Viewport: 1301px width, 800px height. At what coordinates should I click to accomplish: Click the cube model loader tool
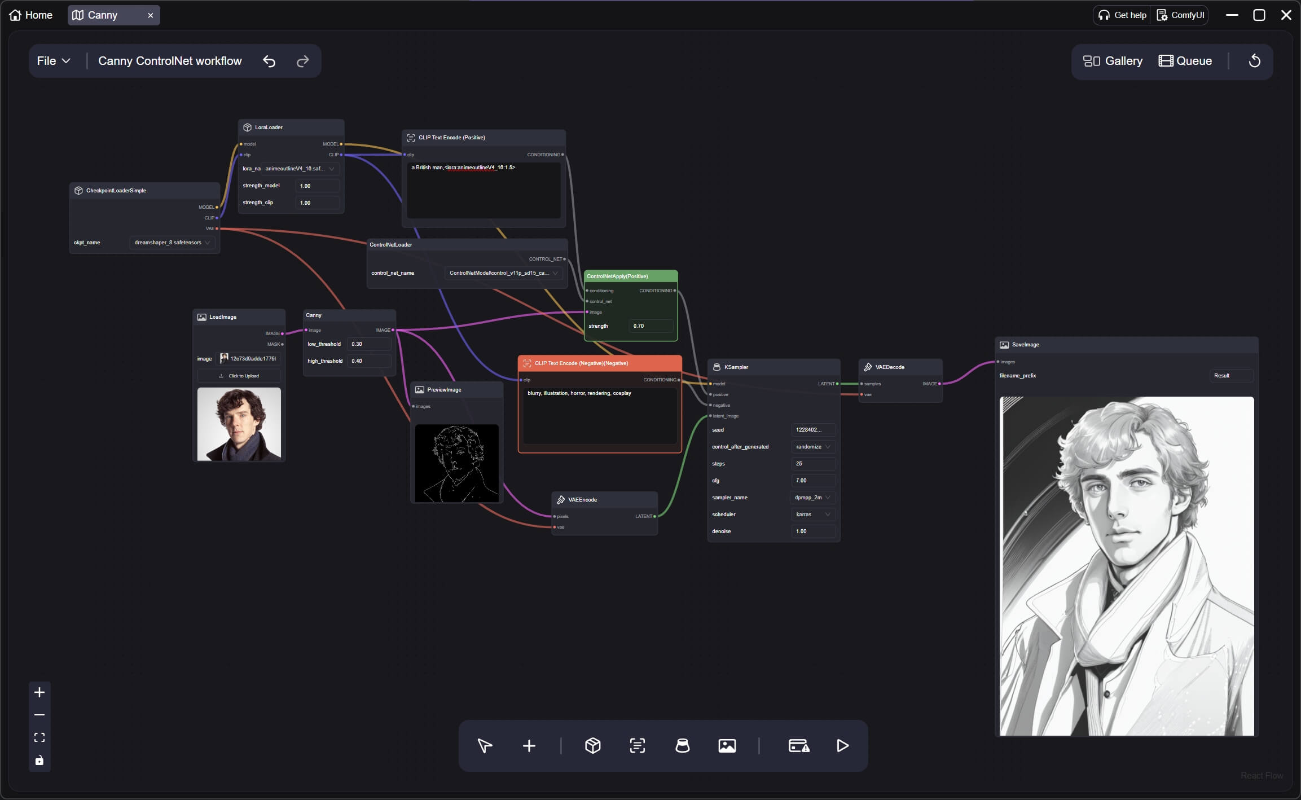[x=593, y=746]
